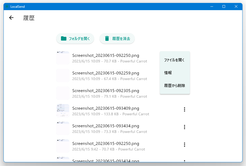
Task: Click the details line showing 67.4 KB
Action: 110,79
